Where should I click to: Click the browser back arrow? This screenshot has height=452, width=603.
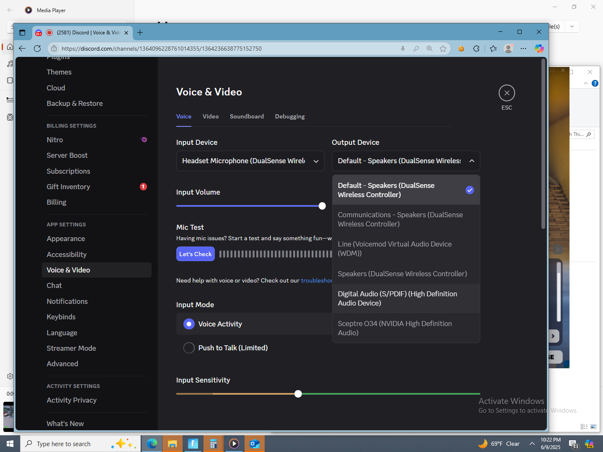22,49
